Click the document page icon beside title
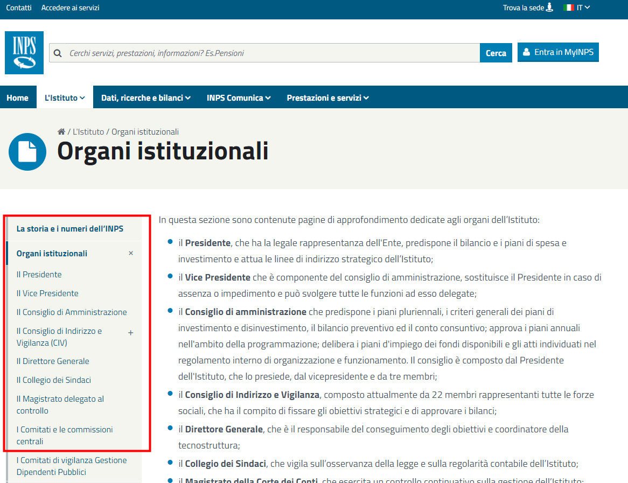628x483 pixels. coord(27,152)
